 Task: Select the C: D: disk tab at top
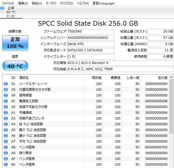[x=11, y=12]
